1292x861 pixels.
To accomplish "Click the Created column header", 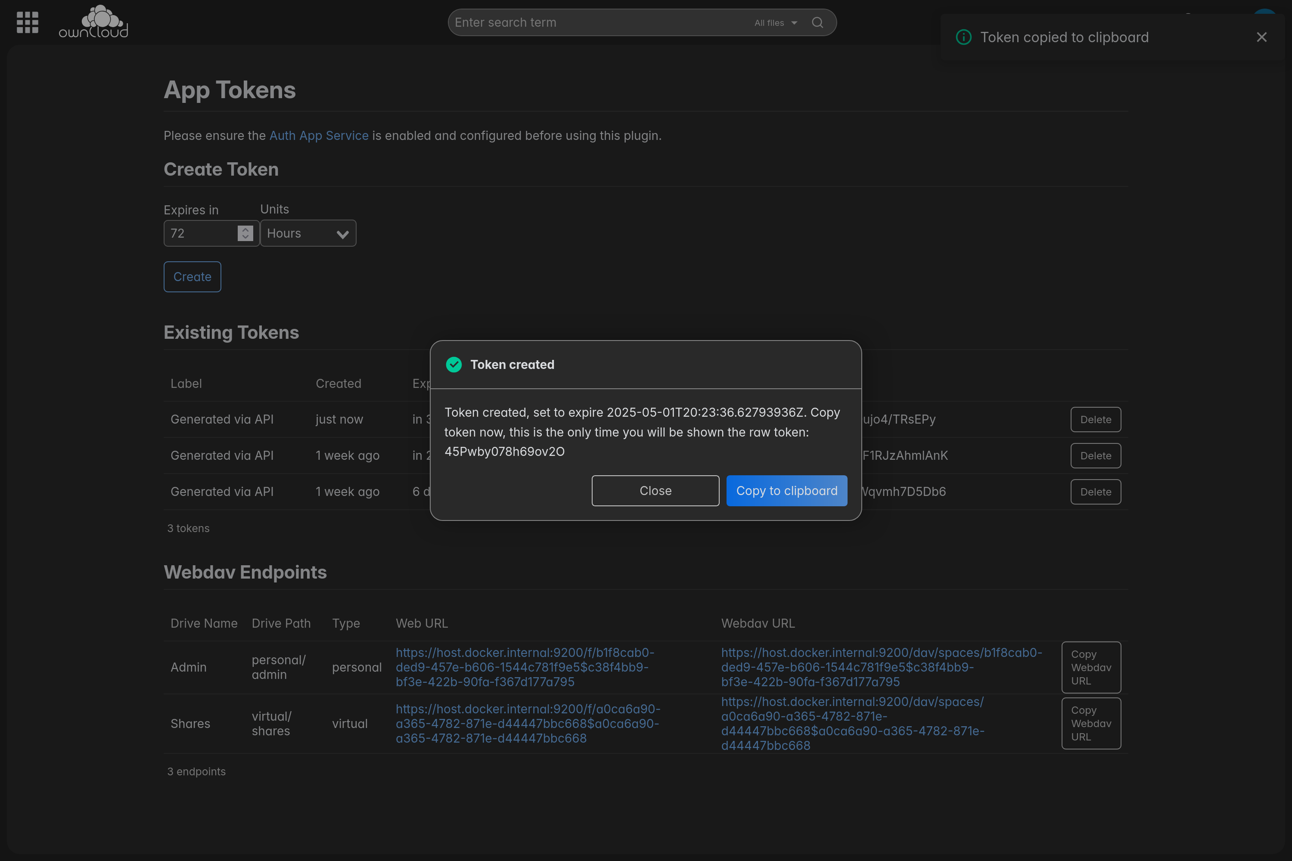I will pos(339,384).
